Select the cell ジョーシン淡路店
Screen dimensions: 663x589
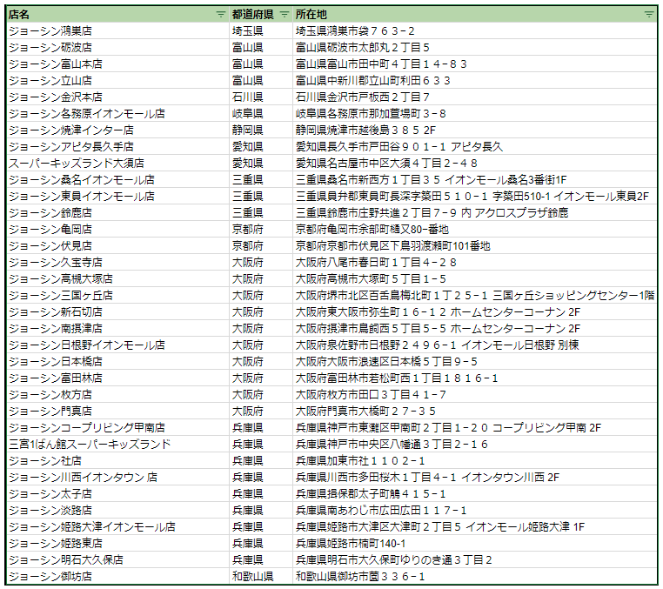tap(118, 510)
